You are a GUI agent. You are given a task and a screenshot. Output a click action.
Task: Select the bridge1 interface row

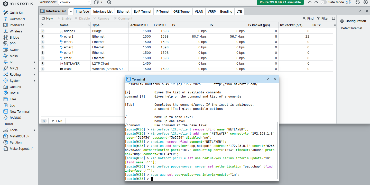(186, 31)
